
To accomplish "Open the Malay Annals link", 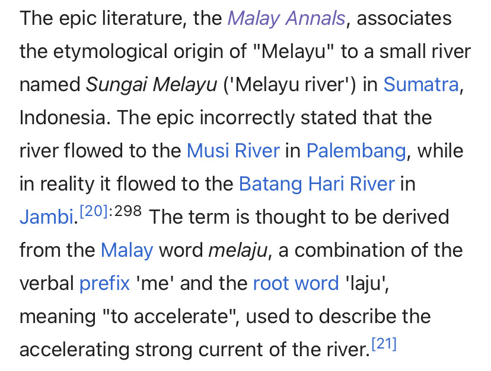I will [x=286, y=19].
